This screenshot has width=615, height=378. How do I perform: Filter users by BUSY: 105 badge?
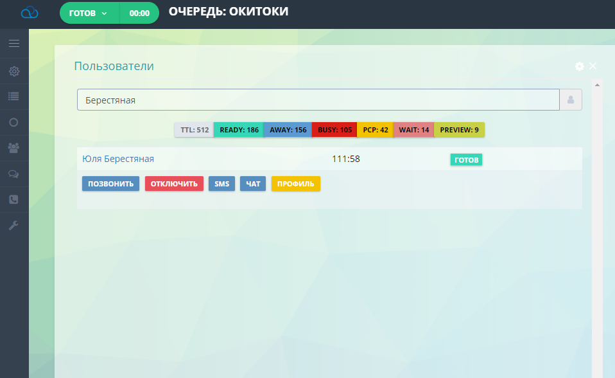(334, 130)
